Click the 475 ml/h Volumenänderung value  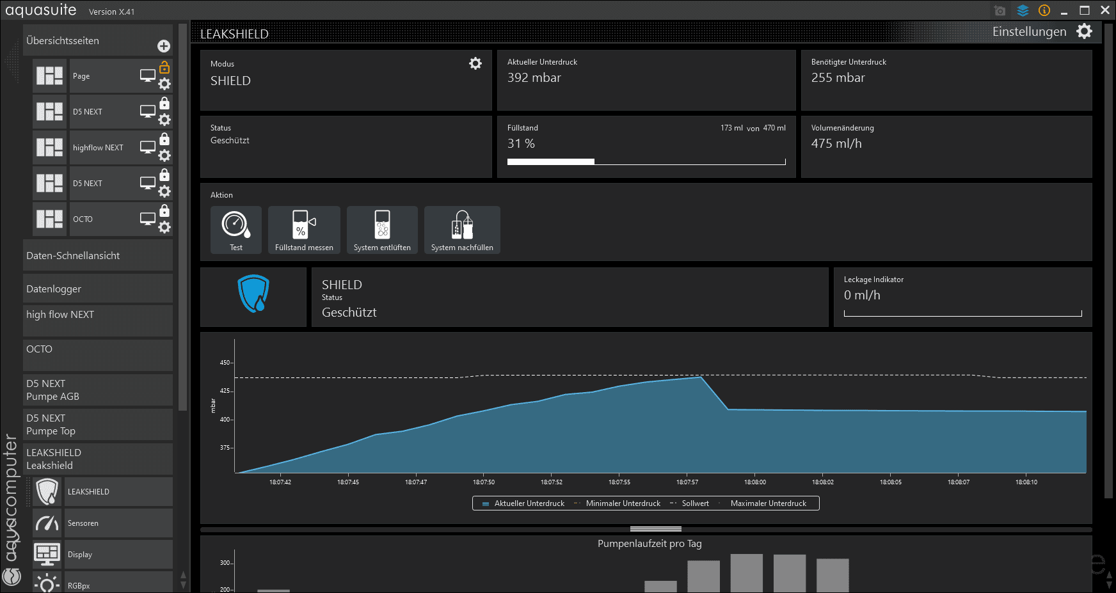click(x=836, y=144)
